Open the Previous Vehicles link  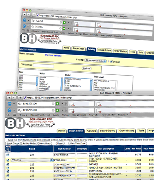53,55
